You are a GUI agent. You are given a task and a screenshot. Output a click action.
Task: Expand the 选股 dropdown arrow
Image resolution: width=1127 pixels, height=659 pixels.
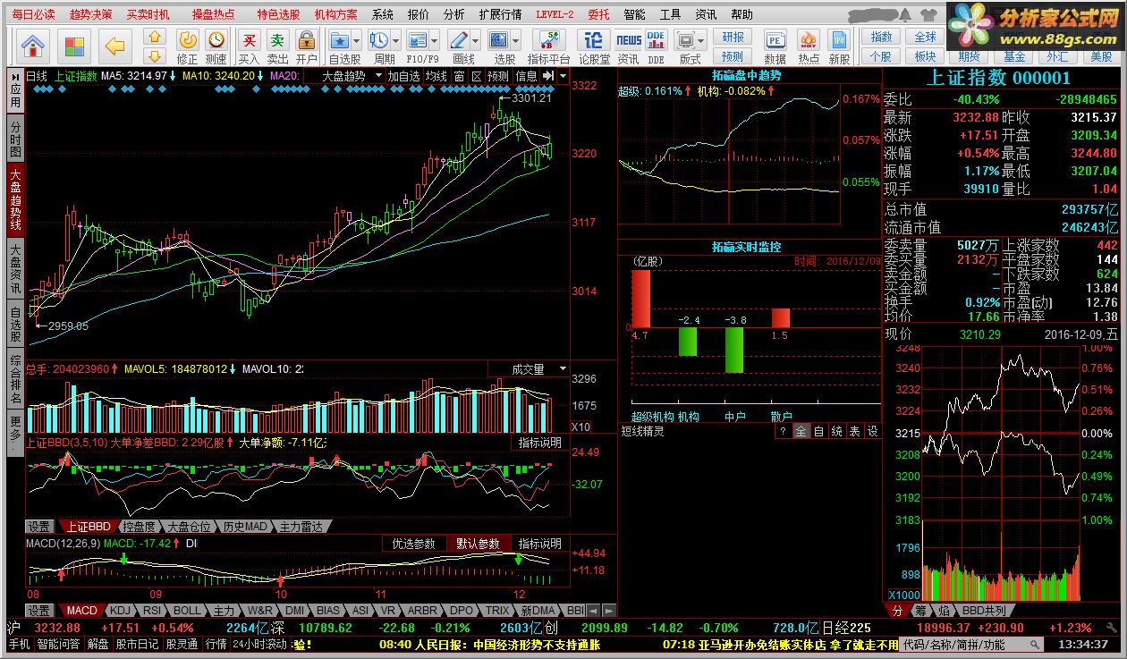tap(515, 40)
